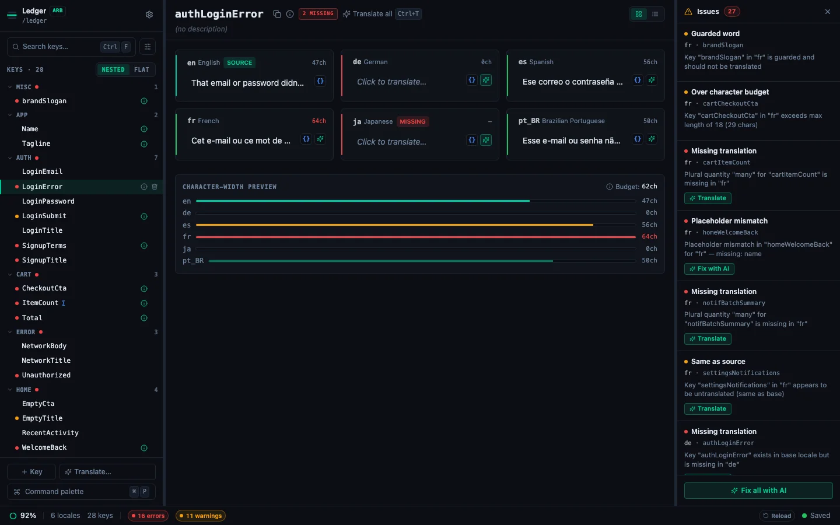This screenshot has height=525, width=840.
Task: AI translate the Brazilian Portuguese card
Action: (652, 139)
